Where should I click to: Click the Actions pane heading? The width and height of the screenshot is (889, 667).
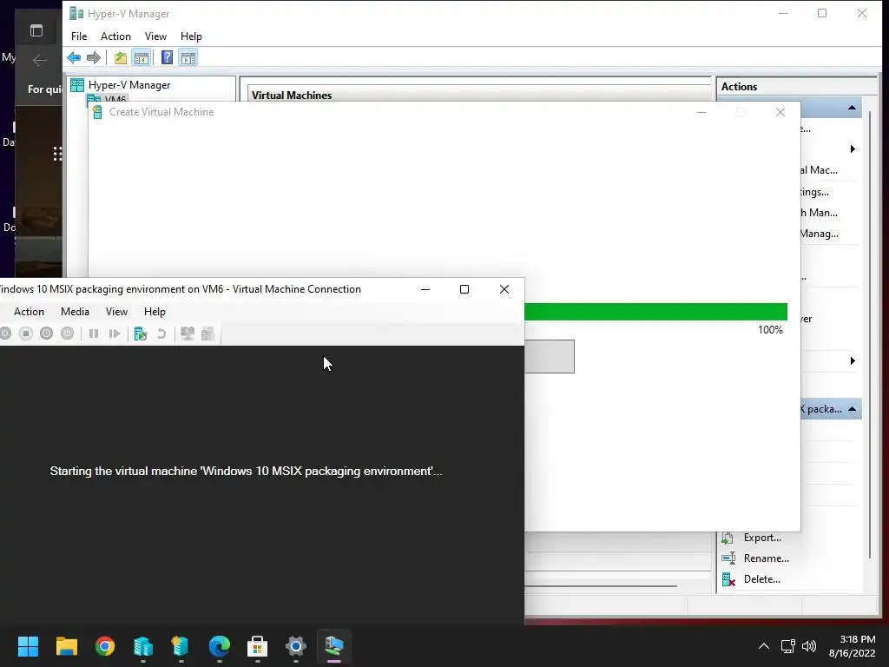pyautogui.click(x=739, y=87)
